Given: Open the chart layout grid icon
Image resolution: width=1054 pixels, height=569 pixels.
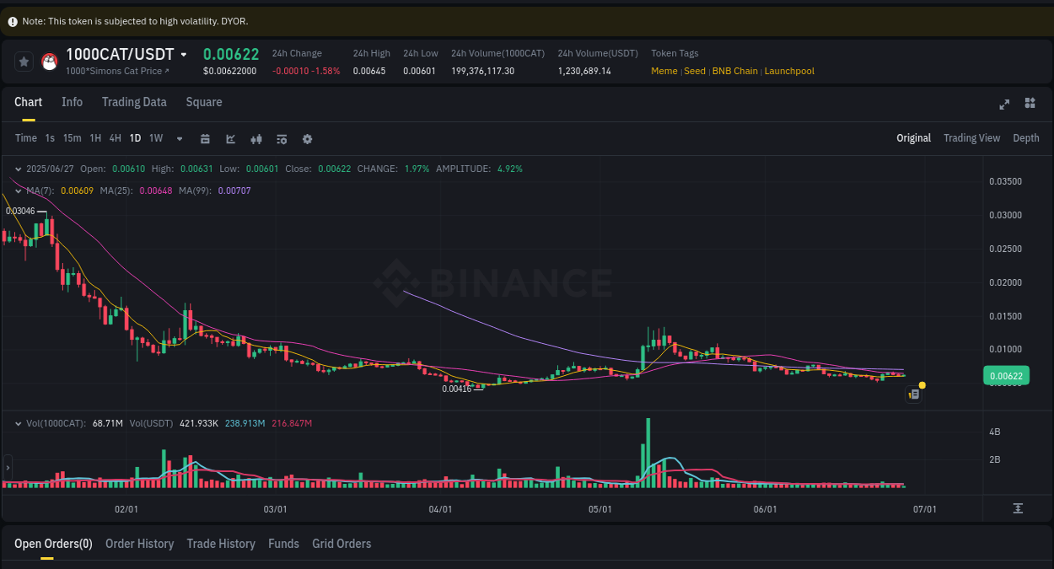Looking at the screenshot, I should 1030,103.
